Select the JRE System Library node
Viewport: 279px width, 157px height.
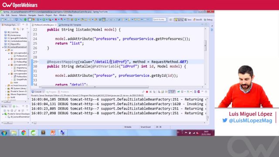[x=17, y=89]
